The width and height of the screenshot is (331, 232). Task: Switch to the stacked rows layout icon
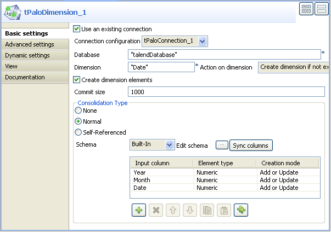point(322,9)
